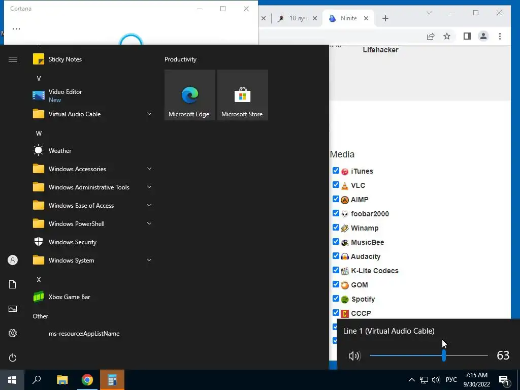Uncheck the VLC checkbox
The width and height of the screenshot is (520, 390).
336,185
